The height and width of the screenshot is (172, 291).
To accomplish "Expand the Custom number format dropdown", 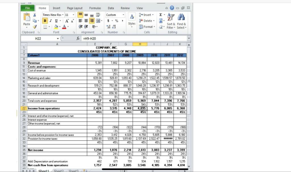I will coord(123,14).
